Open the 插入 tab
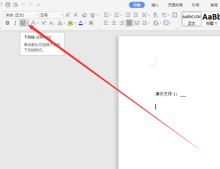The image size is (220, 169). (155, 5)
